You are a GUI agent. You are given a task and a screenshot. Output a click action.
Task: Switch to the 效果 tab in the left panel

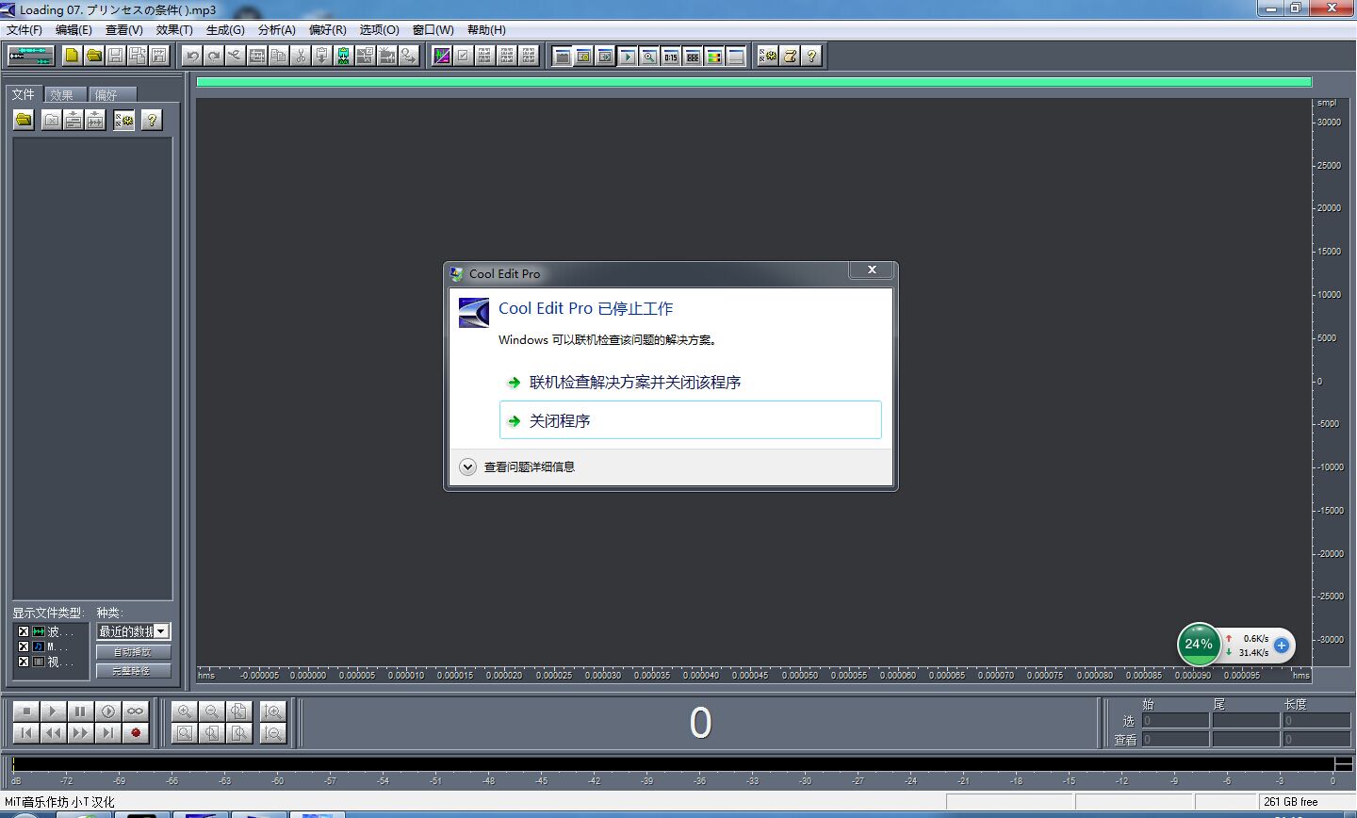[x=64, y=94]
